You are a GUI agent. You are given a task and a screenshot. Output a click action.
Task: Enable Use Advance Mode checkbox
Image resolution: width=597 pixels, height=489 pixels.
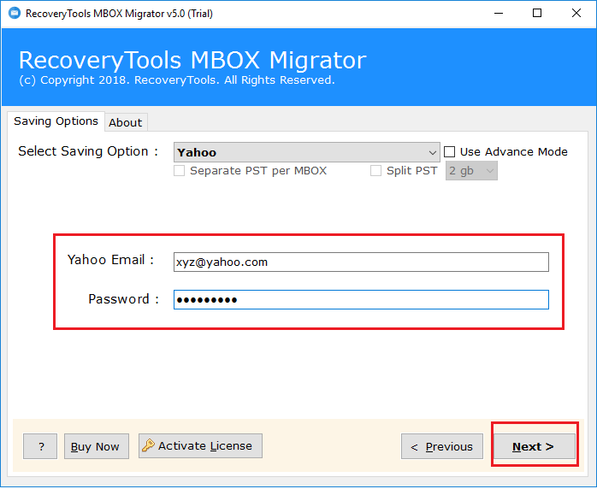point(450,152)
